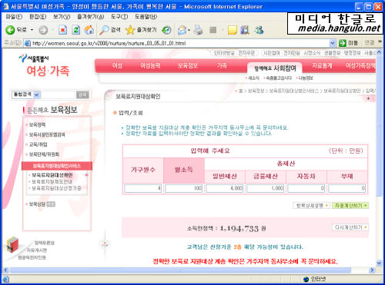Click the gray 검색 button beside search box
This screenshot has height=285, width=385.
82,94
